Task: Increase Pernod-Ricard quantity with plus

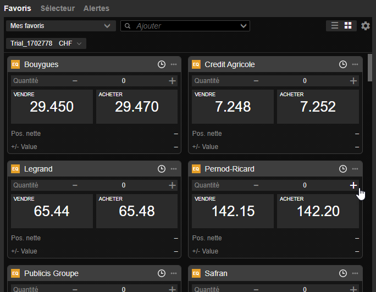Action: coord(353,185)
